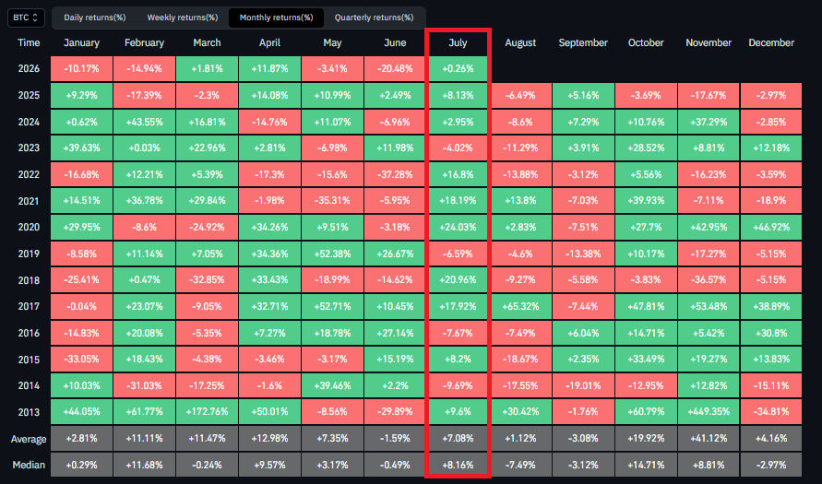The image size is (822, 484).
Task: Select the 2026 row label
Action: (x=29, y=68)
